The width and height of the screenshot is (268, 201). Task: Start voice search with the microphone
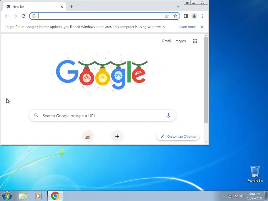(x=168, y=116)
